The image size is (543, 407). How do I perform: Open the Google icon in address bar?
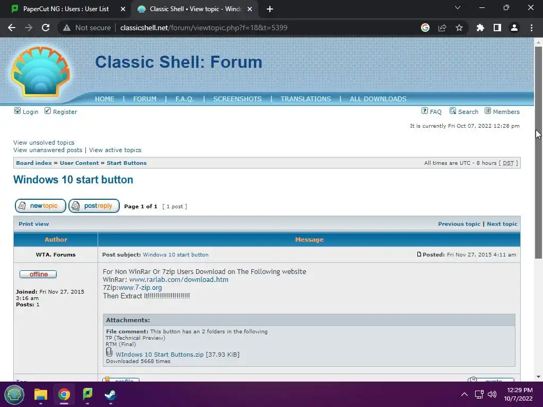[425, 28]
